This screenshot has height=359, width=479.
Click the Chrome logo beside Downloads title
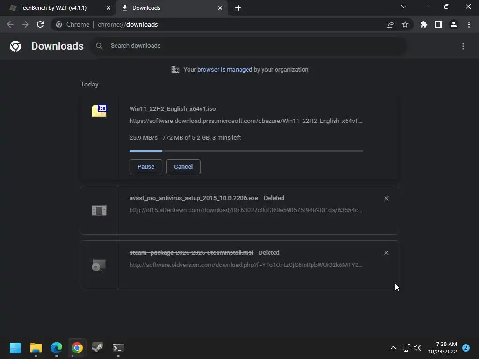click(15, 46)
